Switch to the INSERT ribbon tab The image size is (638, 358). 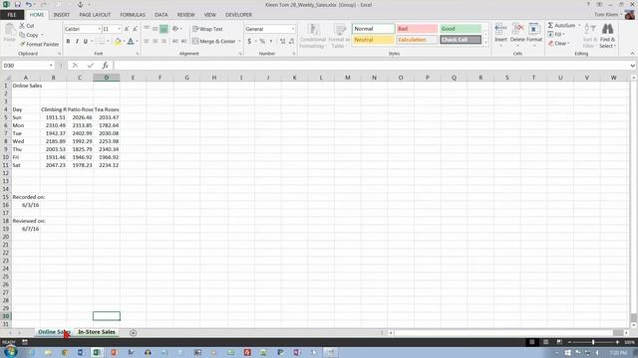coord(62,15)
